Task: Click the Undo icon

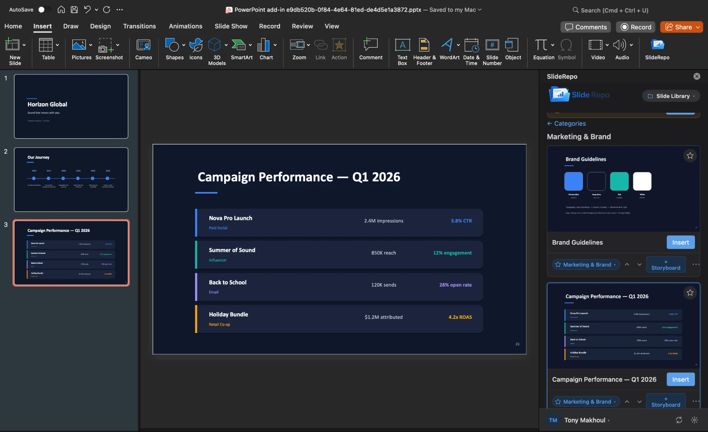Action: [x=87, y=10]
